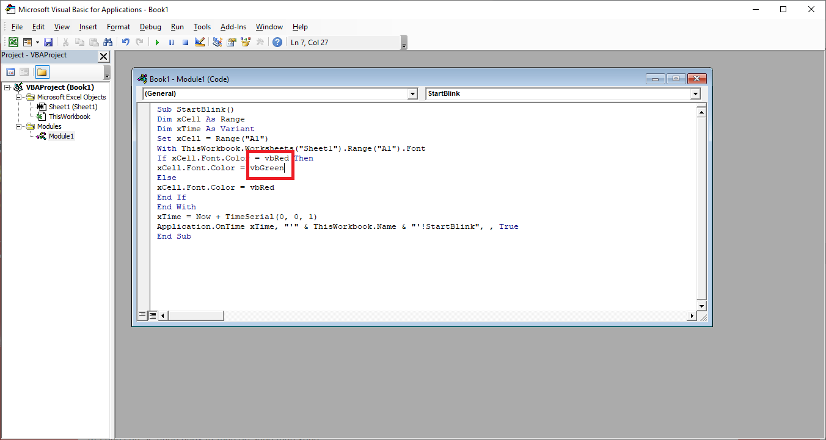Image resolution: width=826 pixels, height=440 pixels.
Task: Click the Find binoculars icon
Action: [108, 42]
